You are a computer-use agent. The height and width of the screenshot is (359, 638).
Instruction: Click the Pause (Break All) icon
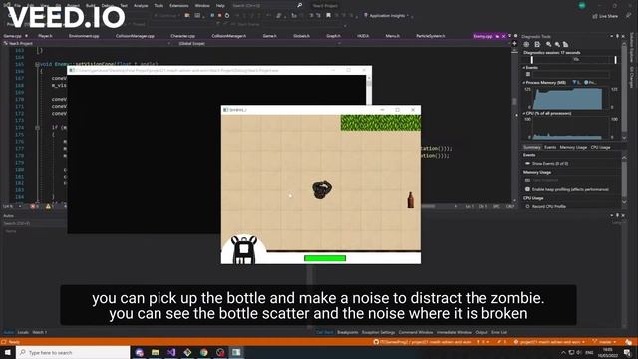(212, 16)
